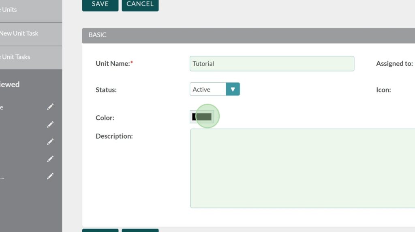Click the second pencil edit icon in sidebar

pos(50,125)
